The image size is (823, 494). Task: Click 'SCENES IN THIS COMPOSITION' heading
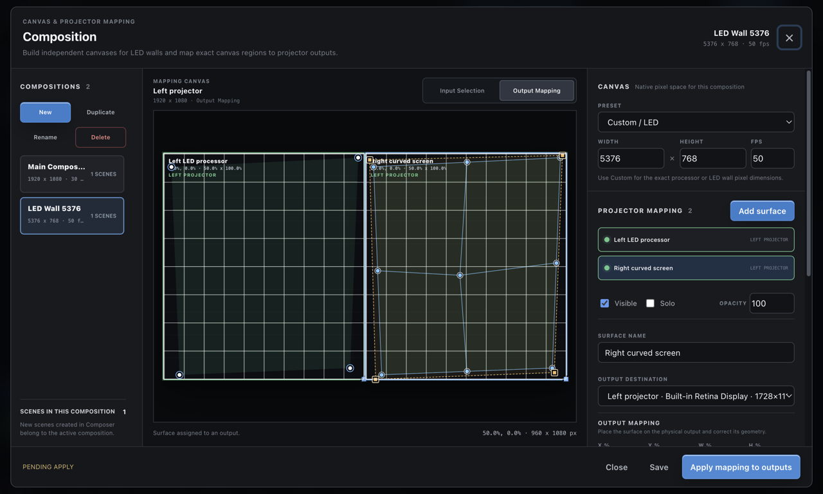pos(68,412)
